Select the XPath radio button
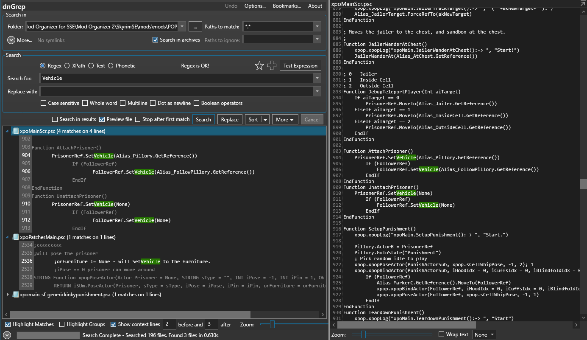This screenshot has height=340, width=587. 67,66
